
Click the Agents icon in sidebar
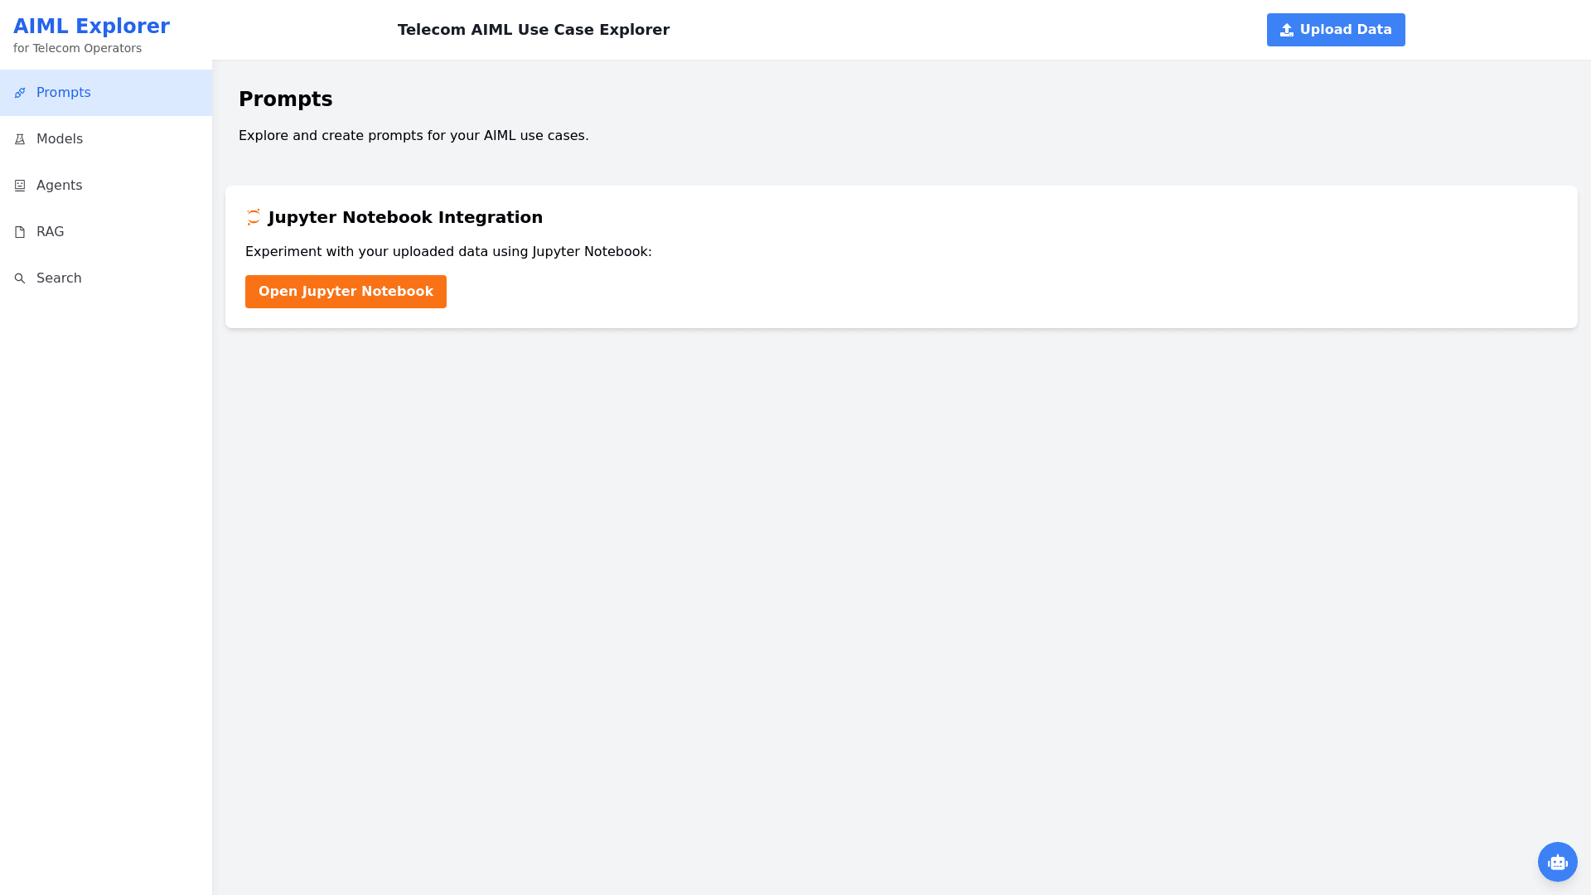pos(20,186)
